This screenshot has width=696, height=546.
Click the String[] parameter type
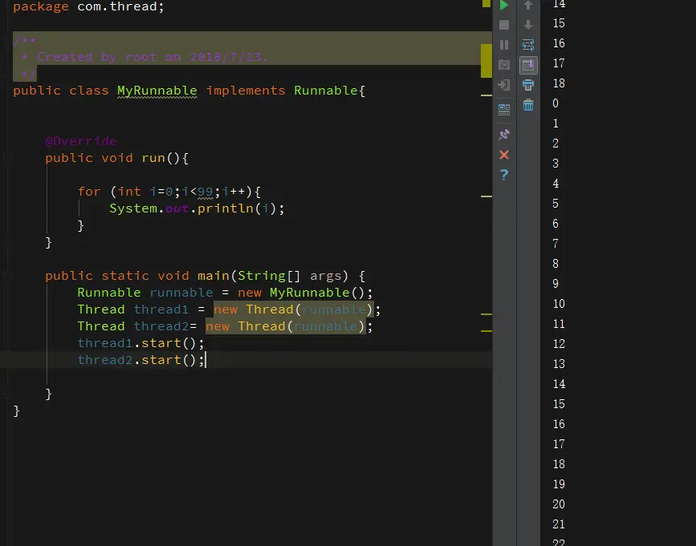point(269,276)
